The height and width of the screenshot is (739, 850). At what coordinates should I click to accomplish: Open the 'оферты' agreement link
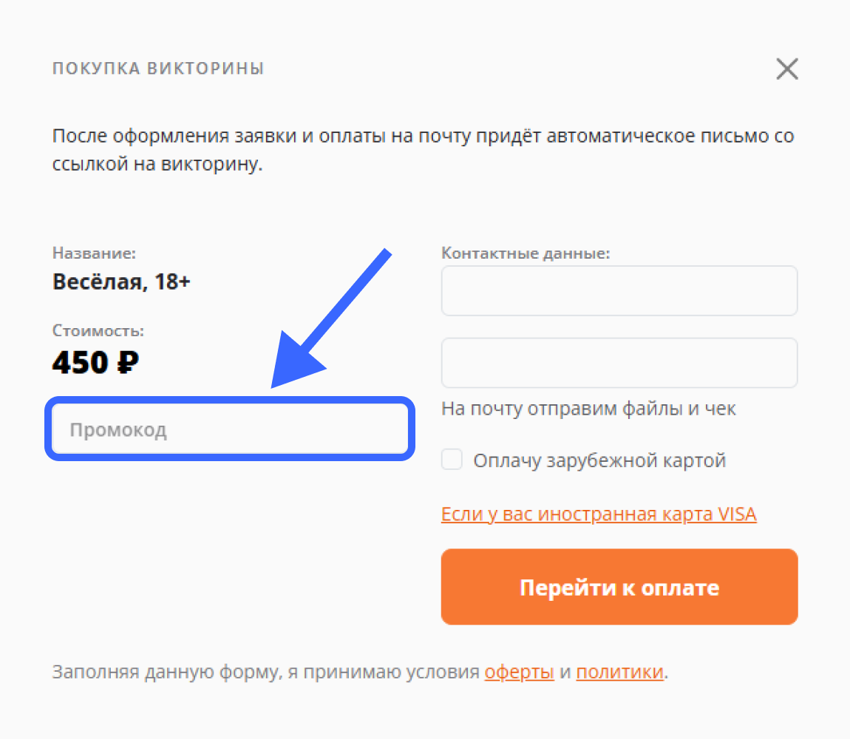click(519, 672)
